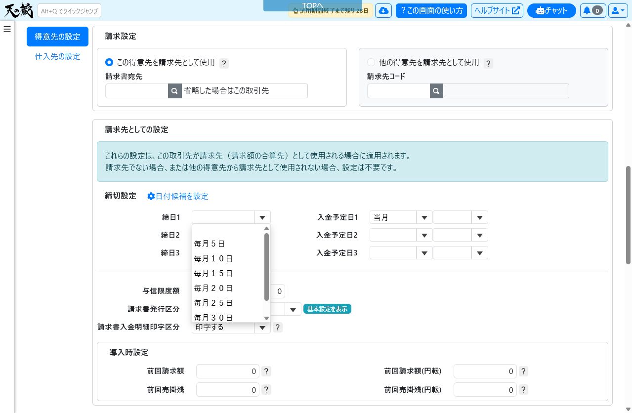The image size is (632, 413).
Task: Focus the 請求先コード input field
Action: 398,91
